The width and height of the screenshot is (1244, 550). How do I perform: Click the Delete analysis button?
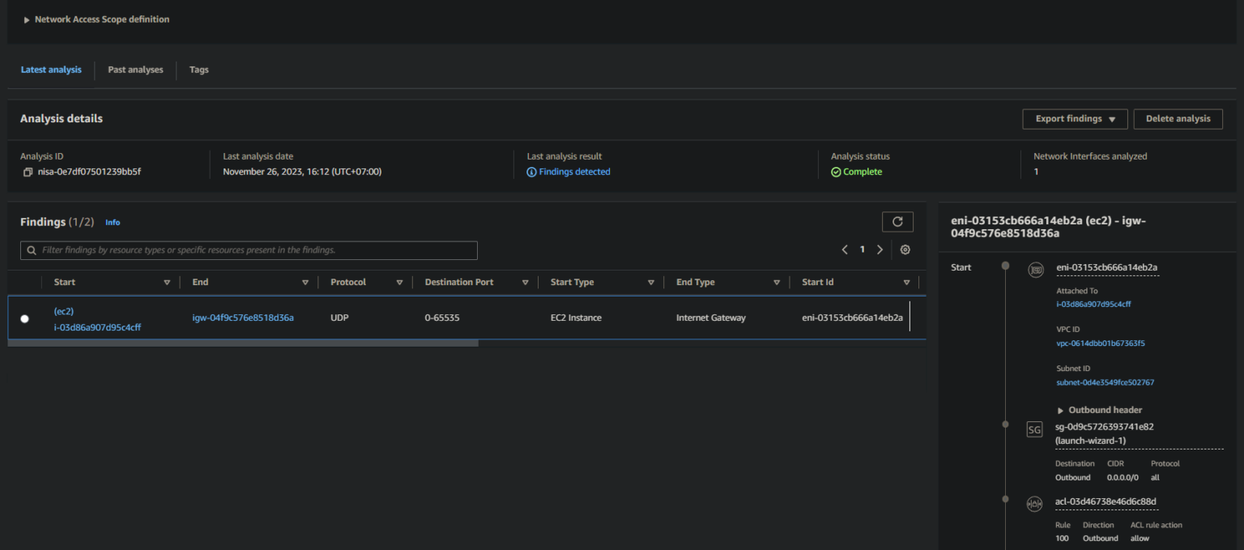[x=1178, y=119]
